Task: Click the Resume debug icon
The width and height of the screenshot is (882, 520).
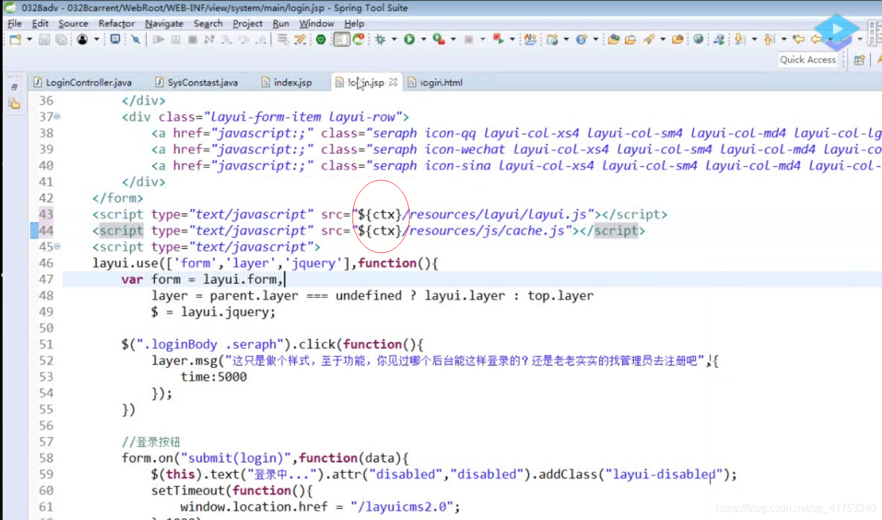Action: click(158, 39)
